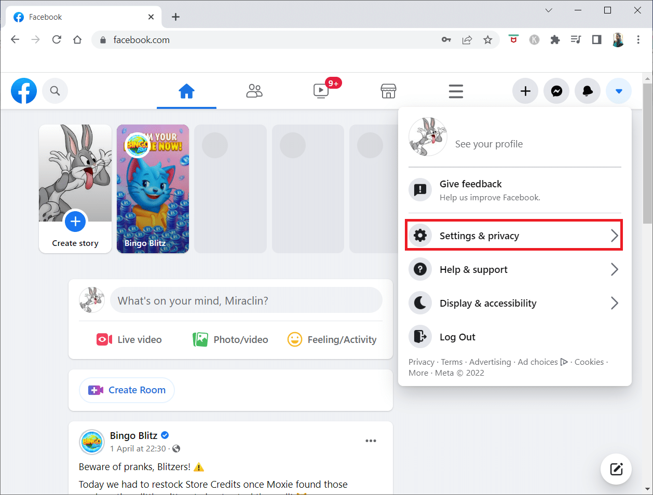653x495 pixels.
Task: Open Display & accessibility menu item
Action: (515, 303)
